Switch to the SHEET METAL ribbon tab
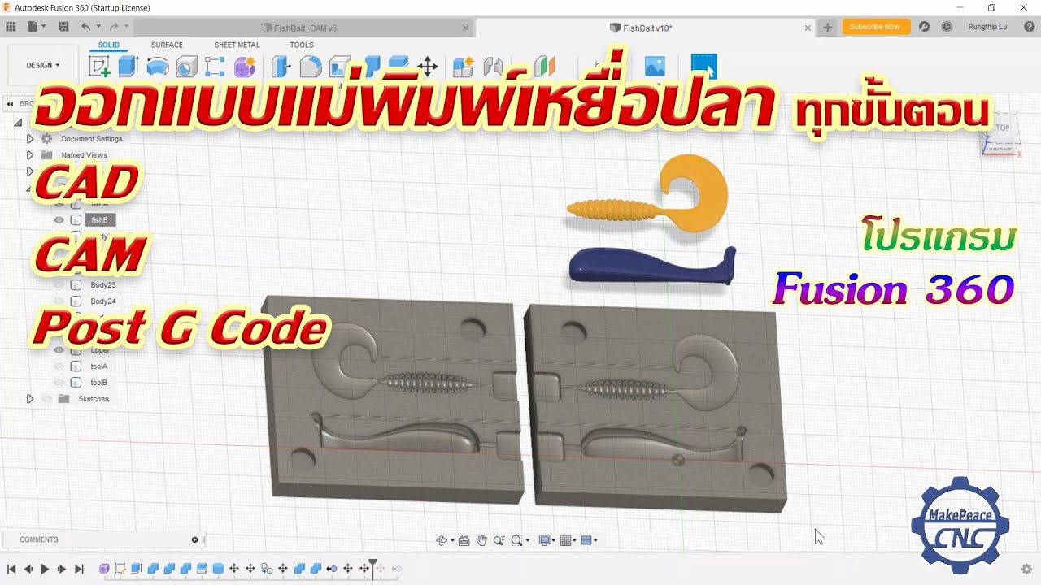The height and width of the screenshot is (585, 1041). coord(237,45)
